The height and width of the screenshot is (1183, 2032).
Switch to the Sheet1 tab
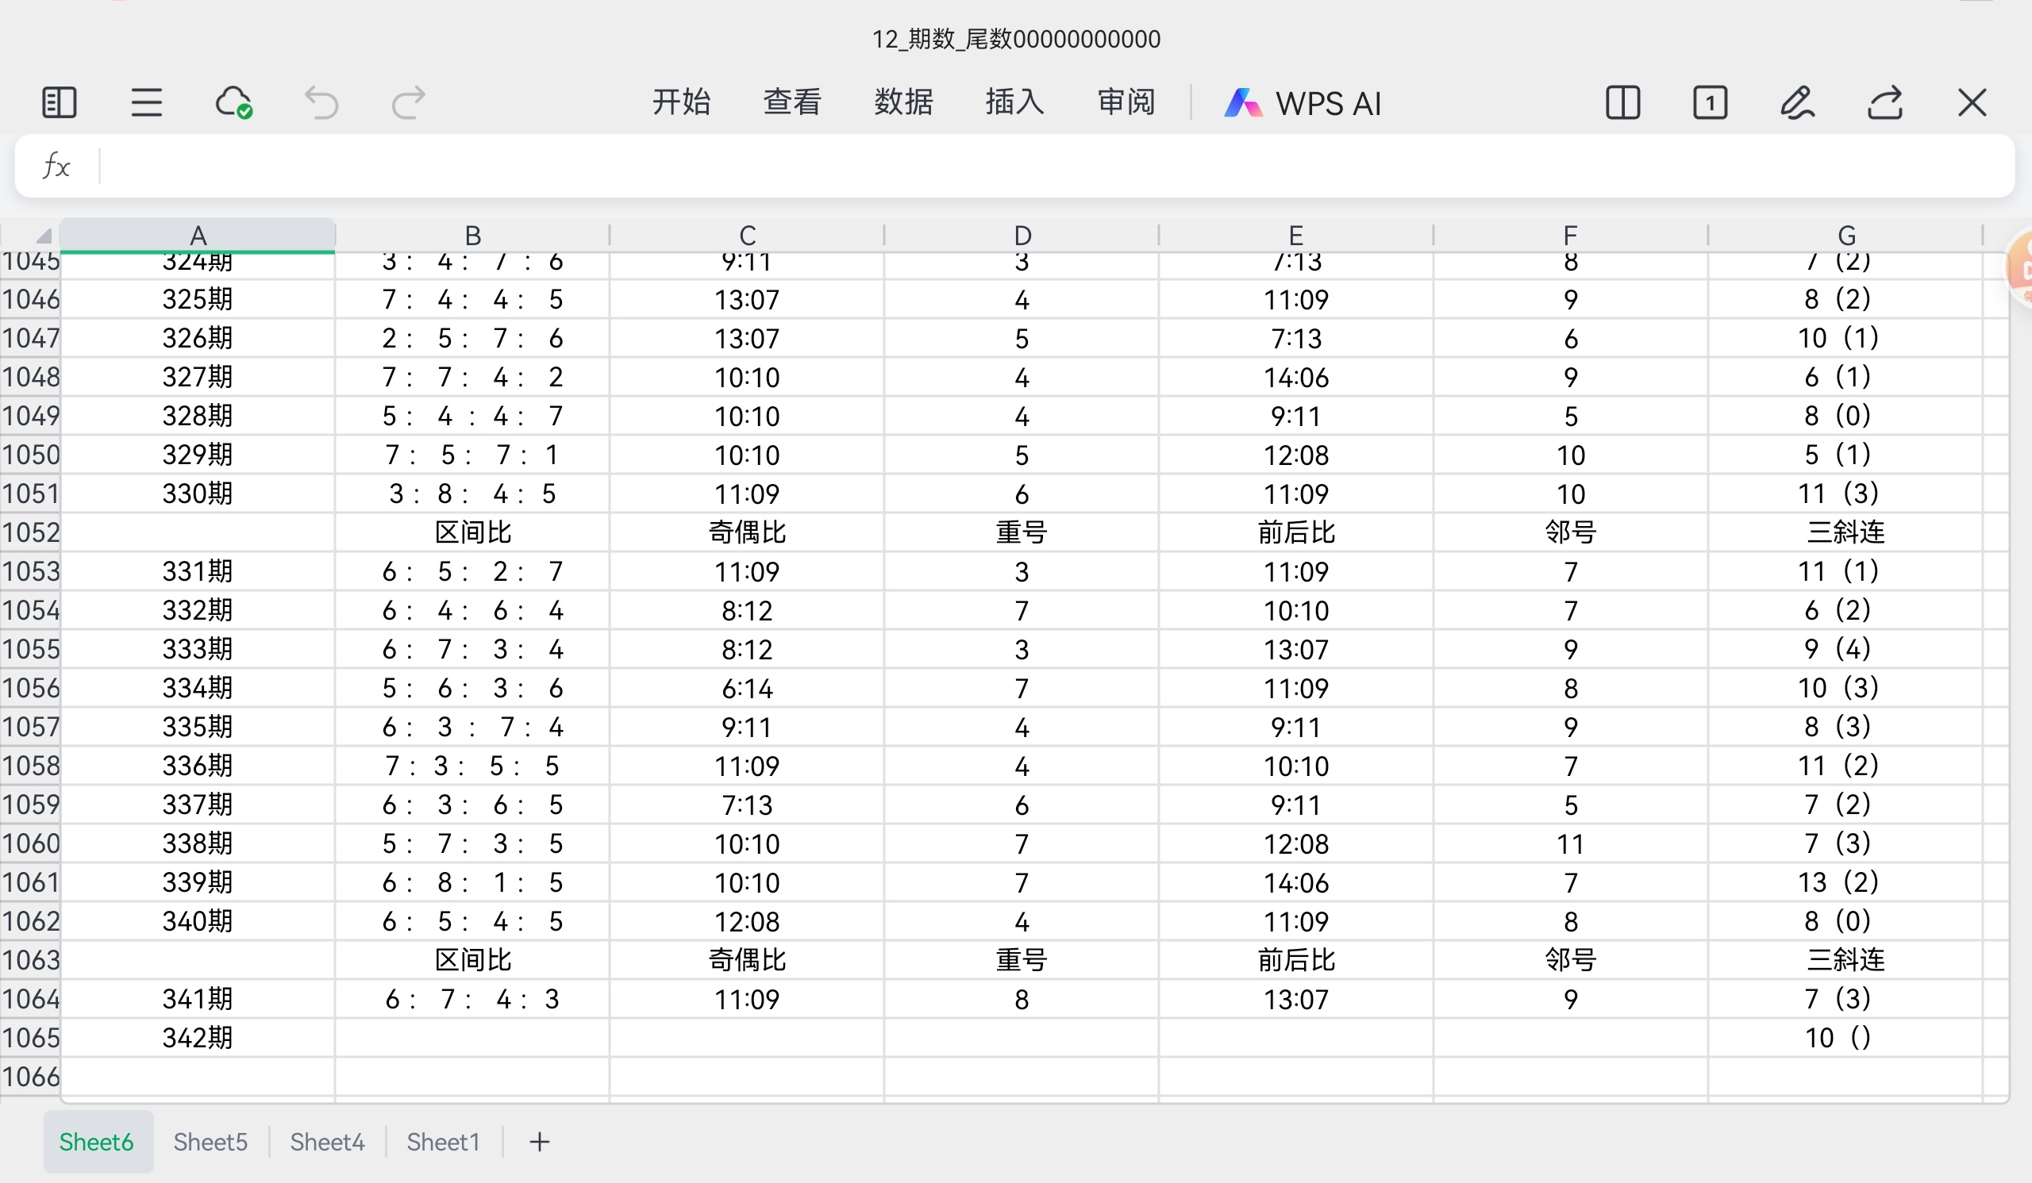pos(444,1142)
